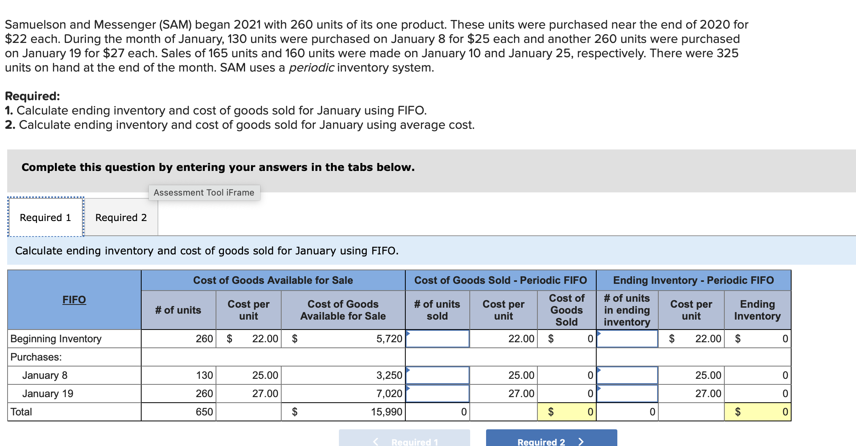The width and height of the screenshot is (856, 446).
Task: Switch to the Required 2 tab
Action: [x=121, y=217]
